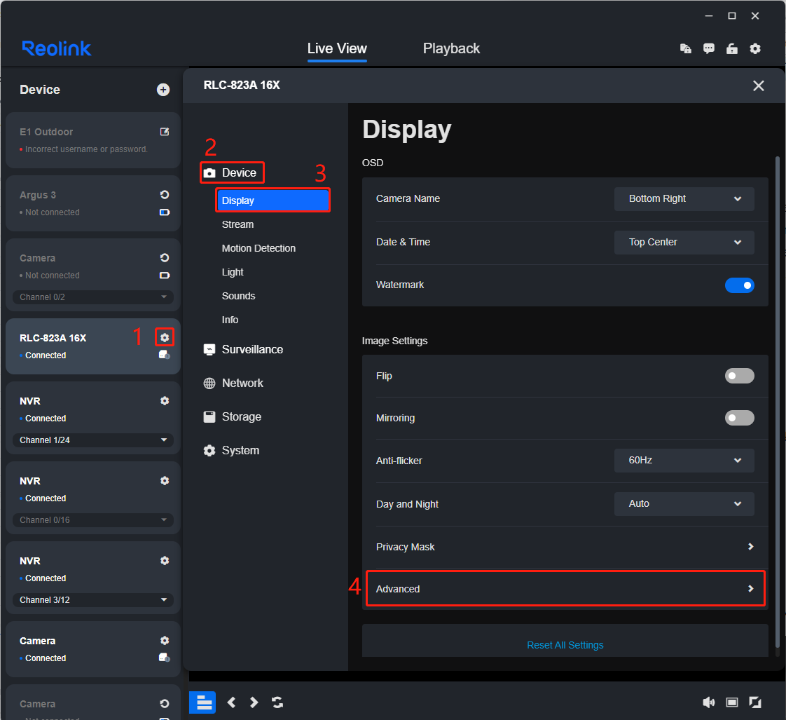Go to previous page of live view
This screenshot has height=720, width=786.
[x=231, y=702]
